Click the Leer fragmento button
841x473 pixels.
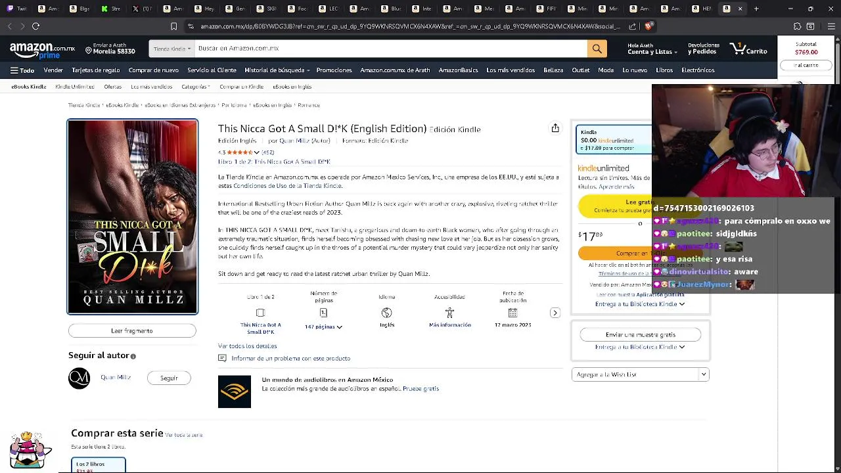[x=132, y=331]
